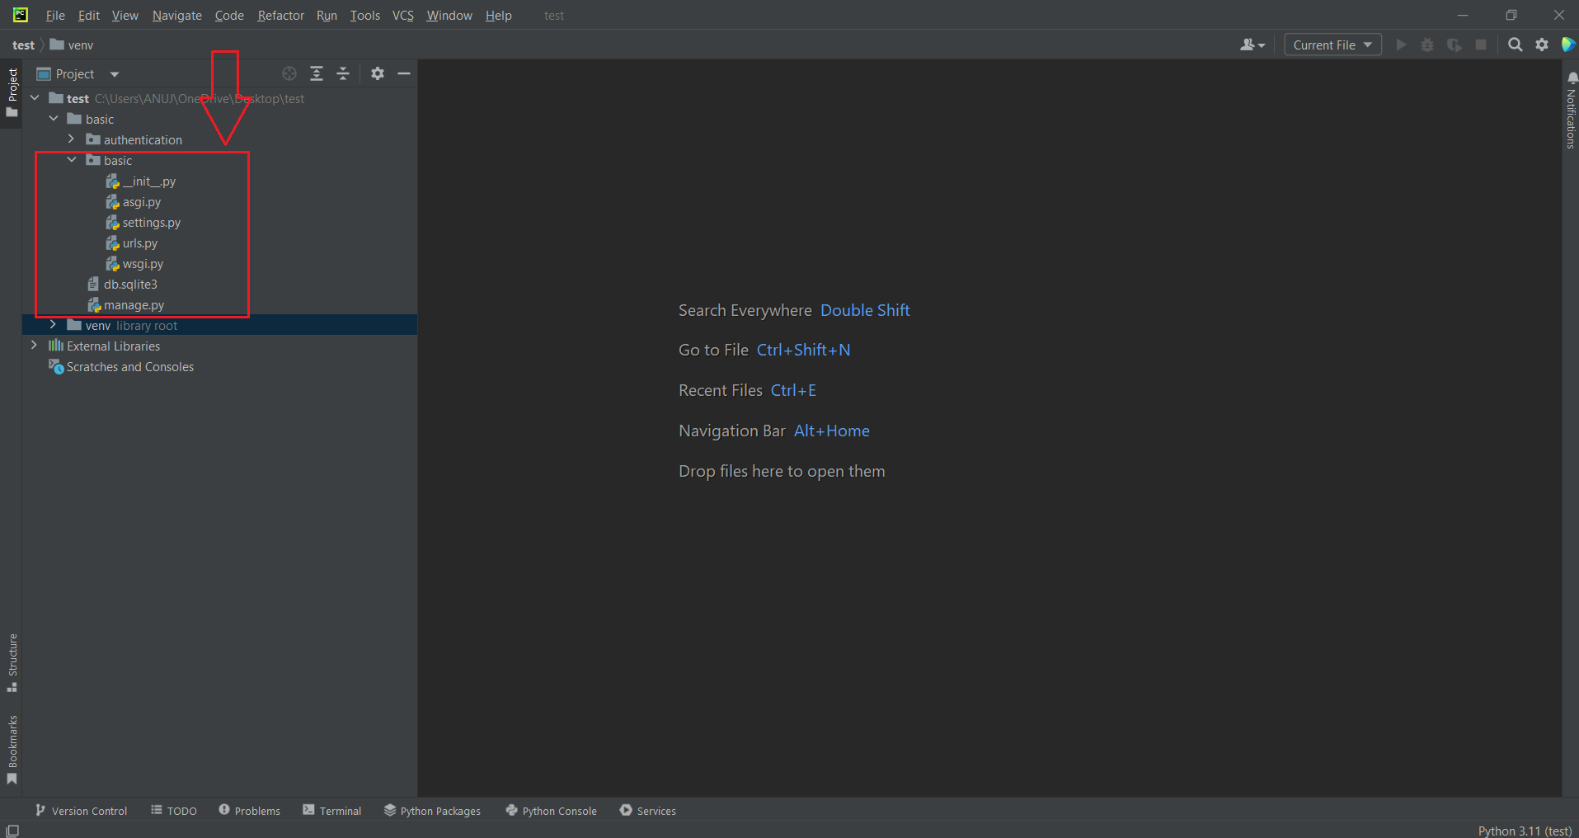Toggle the Notifications side panel
This screenshot has width=1579, height=838.
[x=1571, y=111]
